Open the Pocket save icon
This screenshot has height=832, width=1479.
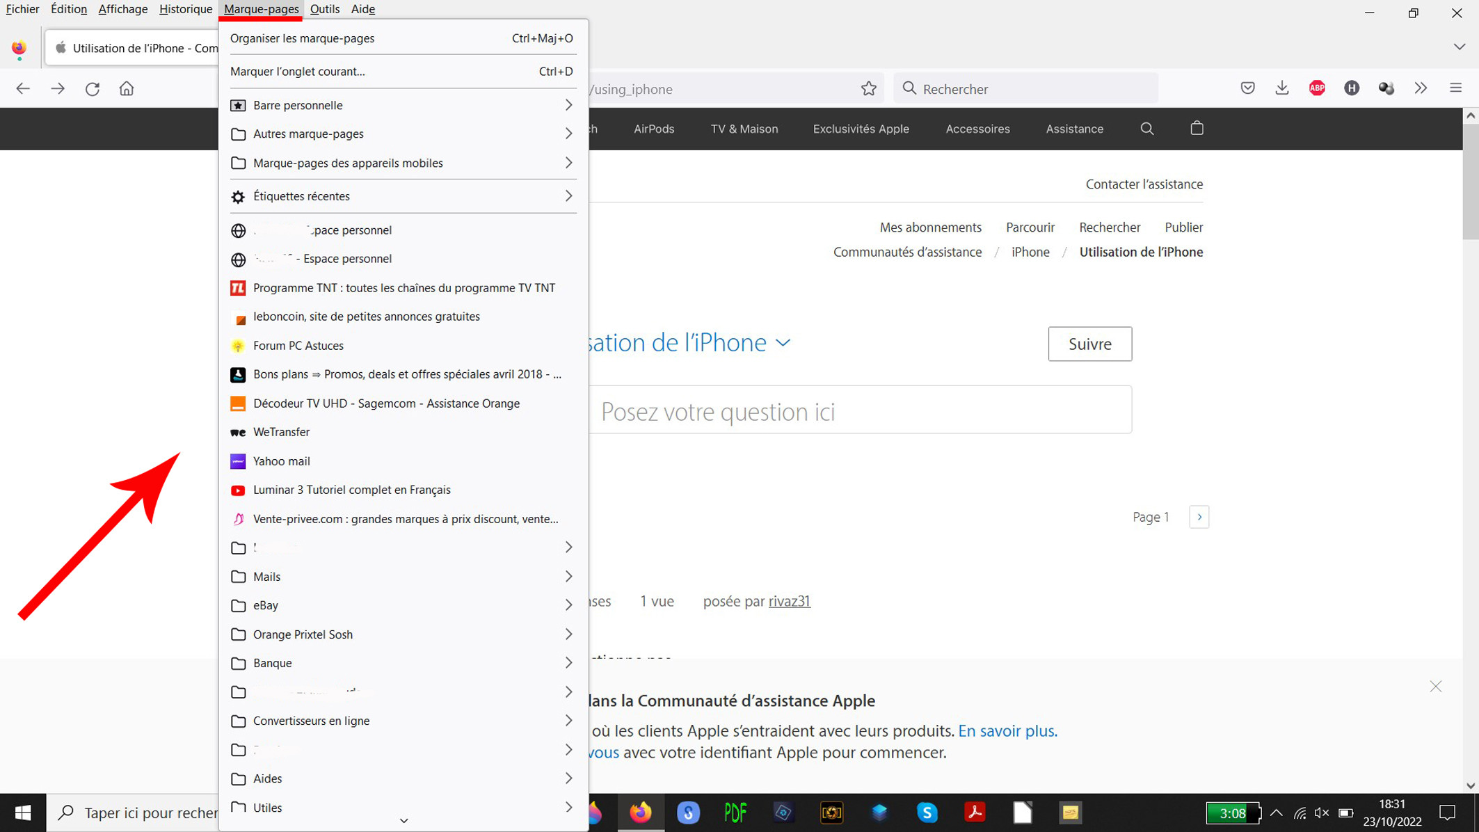1247,88
